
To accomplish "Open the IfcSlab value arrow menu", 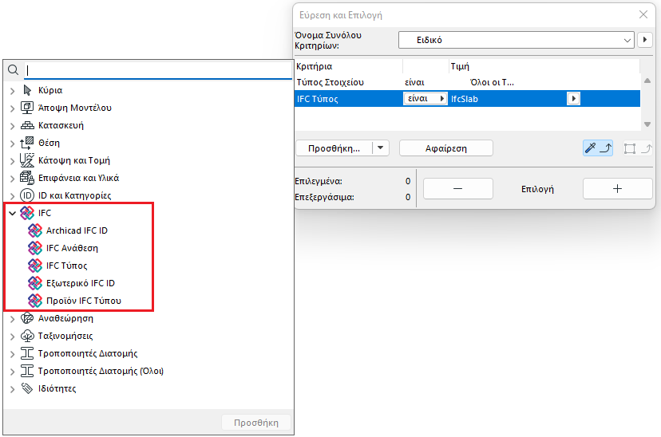I will [x=573, y=99].
